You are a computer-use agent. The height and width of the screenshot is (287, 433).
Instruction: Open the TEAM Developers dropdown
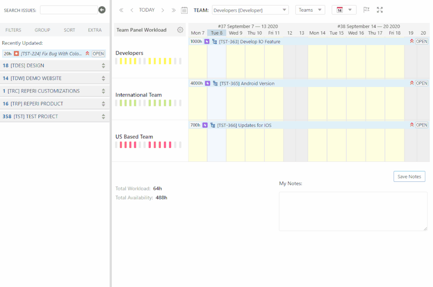click(x=250, y=10)
